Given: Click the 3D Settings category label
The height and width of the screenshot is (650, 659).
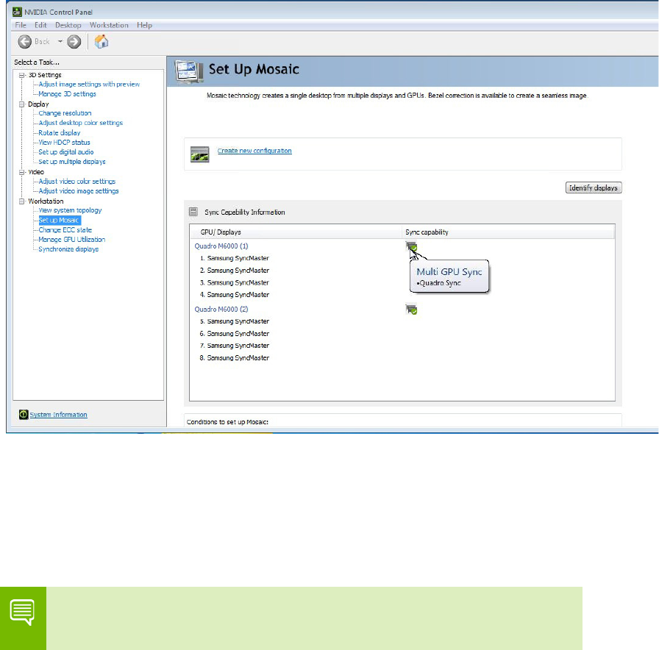Looking at the screenshot, I should 45,75.
